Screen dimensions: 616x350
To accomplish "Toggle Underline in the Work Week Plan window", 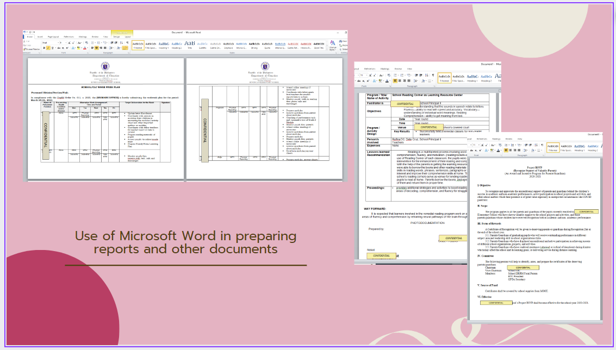I will tap(53, 48).
